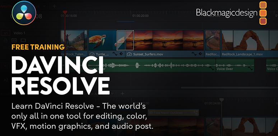Click curve icon on the long waveform audio clip
The width and height of the screenshot is (278, 136).
(x=212, y=68)
